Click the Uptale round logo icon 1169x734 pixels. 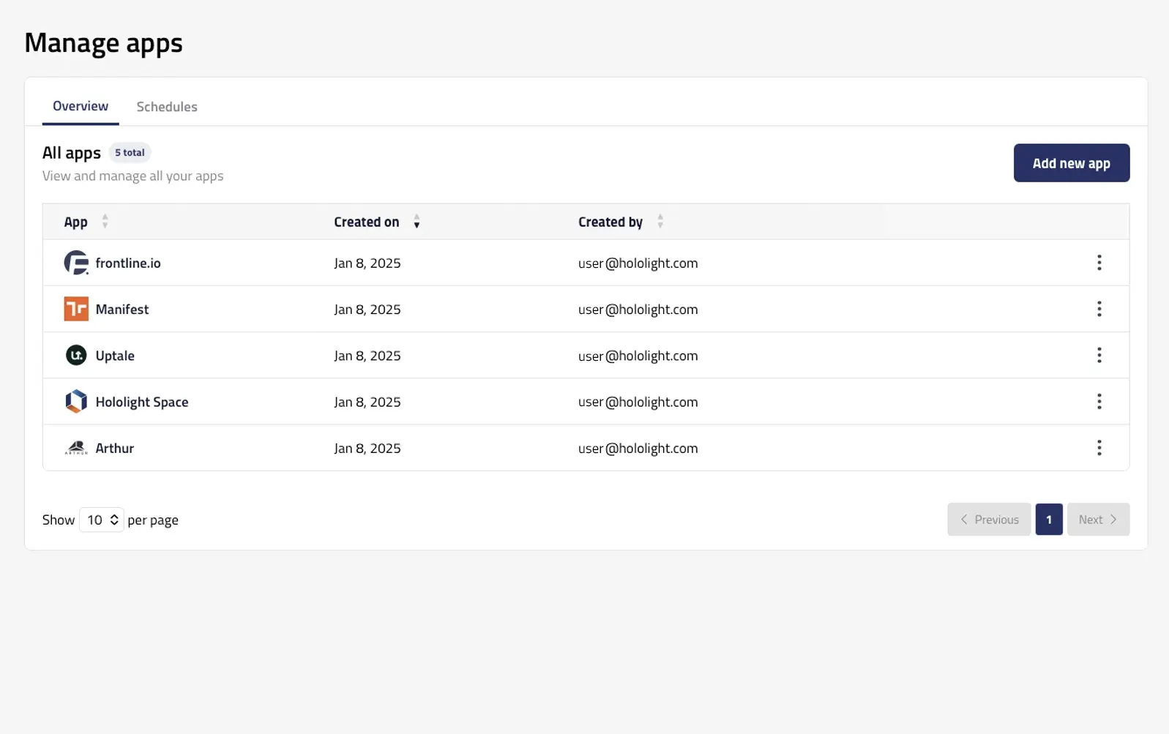76,355
